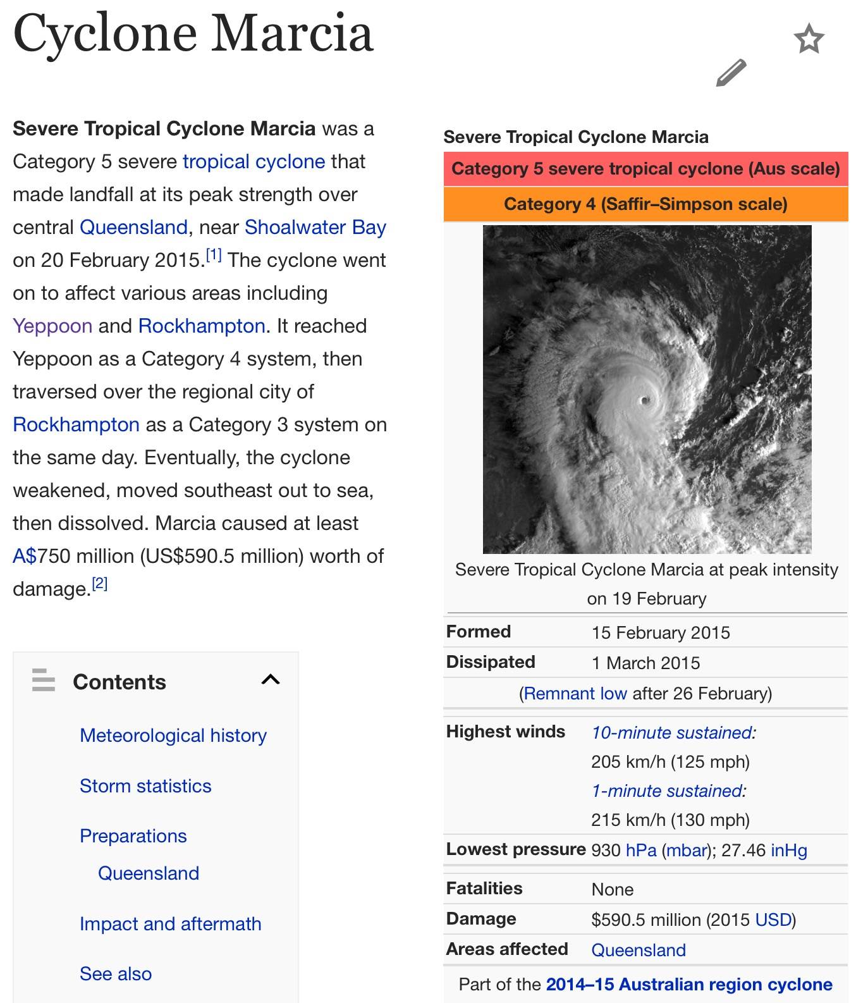Open the Meteorological history section
The image size is (856, 1003).
point(173,735)
